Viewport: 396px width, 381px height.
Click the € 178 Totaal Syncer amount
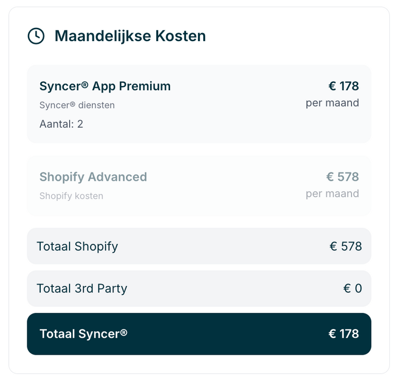(343, 334)
